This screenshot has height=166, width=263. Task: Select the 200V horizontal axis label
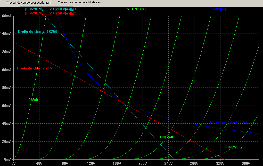[143, 163]
